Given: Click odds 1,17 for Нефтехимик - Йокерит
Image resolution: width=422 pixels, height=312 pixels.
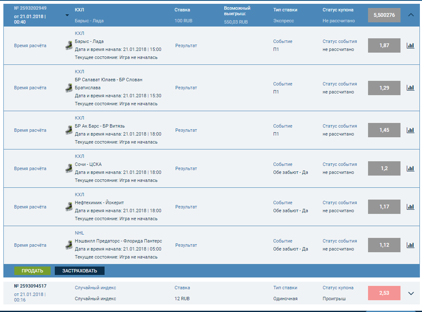Looking at the screenshot, I should [x=384, y=207].
